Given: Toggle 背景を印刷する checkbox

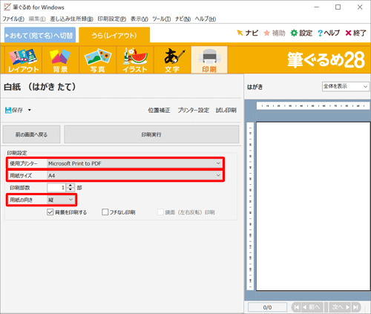Looking at the screenshot, I should 50,212.
